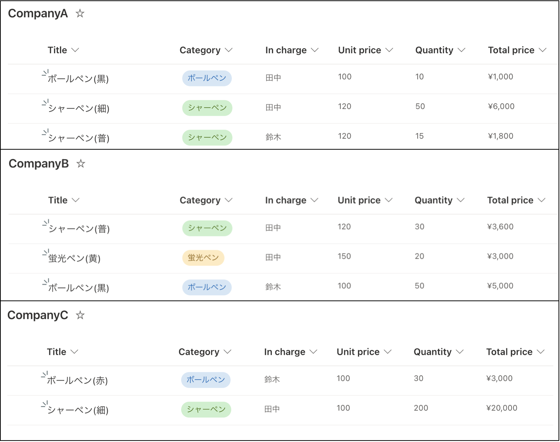This screenshot has height=442, width=560.
Task: Favorite the CompanyA list with the star
Action: pyautogui.click(x=80, y=14)
